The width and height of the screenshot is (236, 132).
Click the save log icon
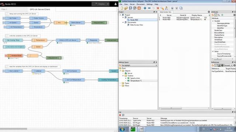tap(123, 115)
